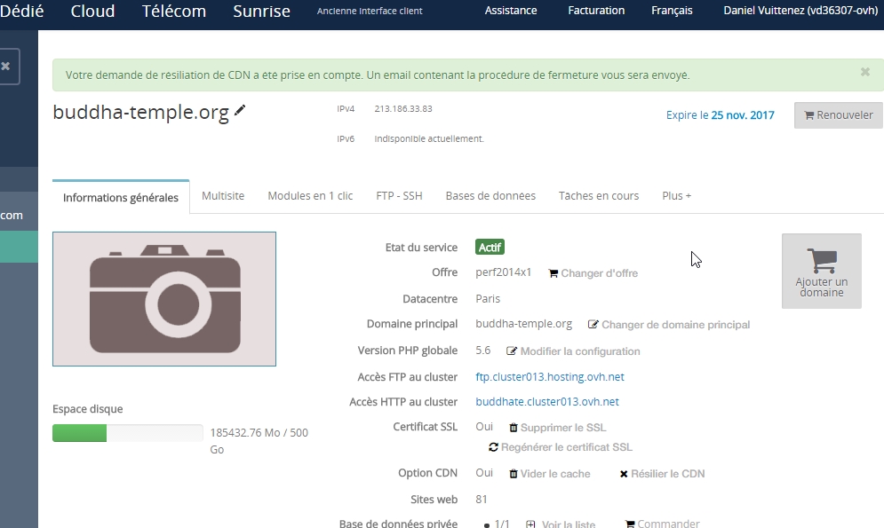884x528 pixels.
Task: Click Changer de domaine principal
Action: click(x=669, y=324)
